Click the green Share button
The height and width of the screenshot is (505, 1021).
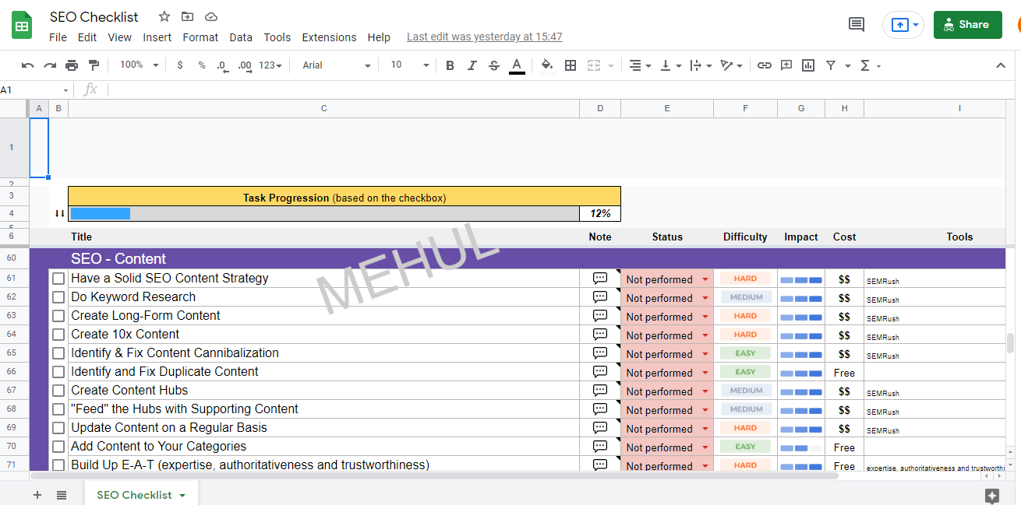point(967,25)
